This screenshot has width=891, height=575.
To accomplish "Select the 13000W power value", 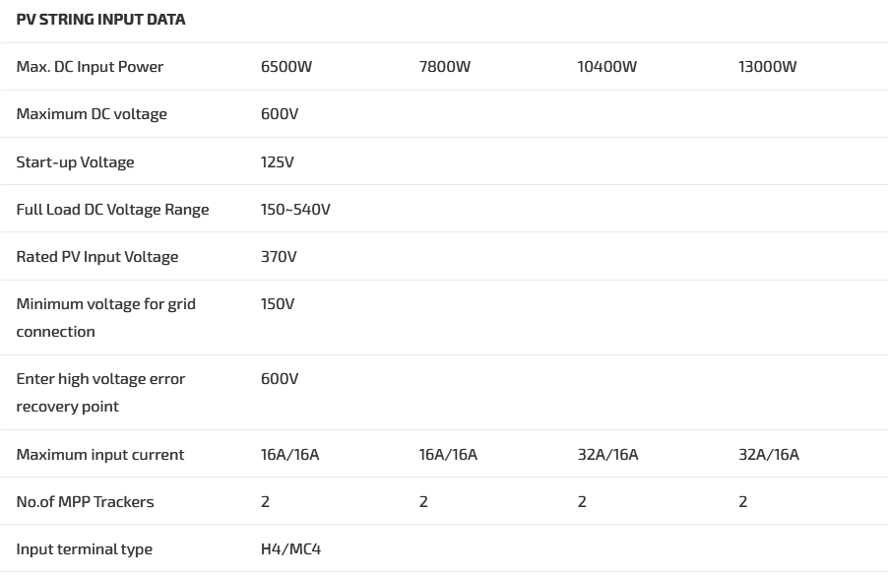I will pyautogui.click(x=767, y=67).
